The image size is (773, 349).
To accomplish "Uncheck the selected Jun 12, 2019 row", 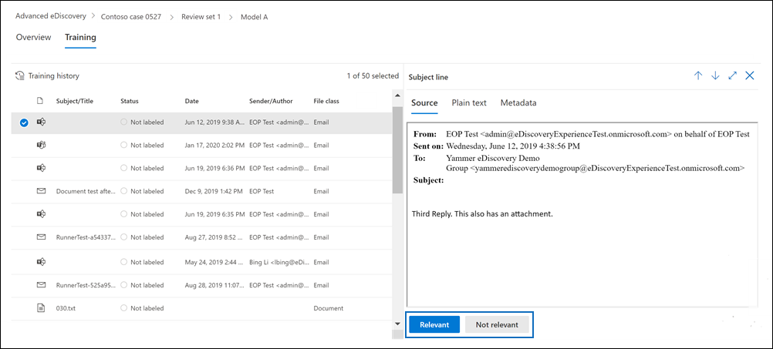I will 24,122.
